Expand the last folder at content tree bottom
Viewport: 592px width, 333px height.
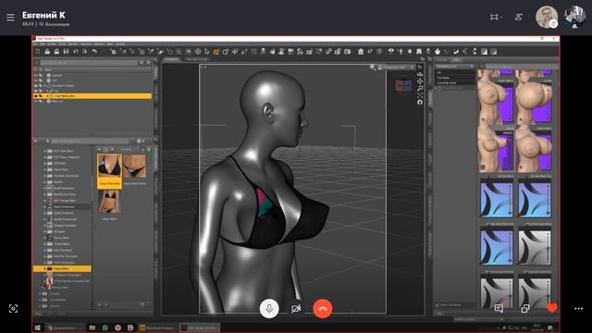[x=40, y=306]
